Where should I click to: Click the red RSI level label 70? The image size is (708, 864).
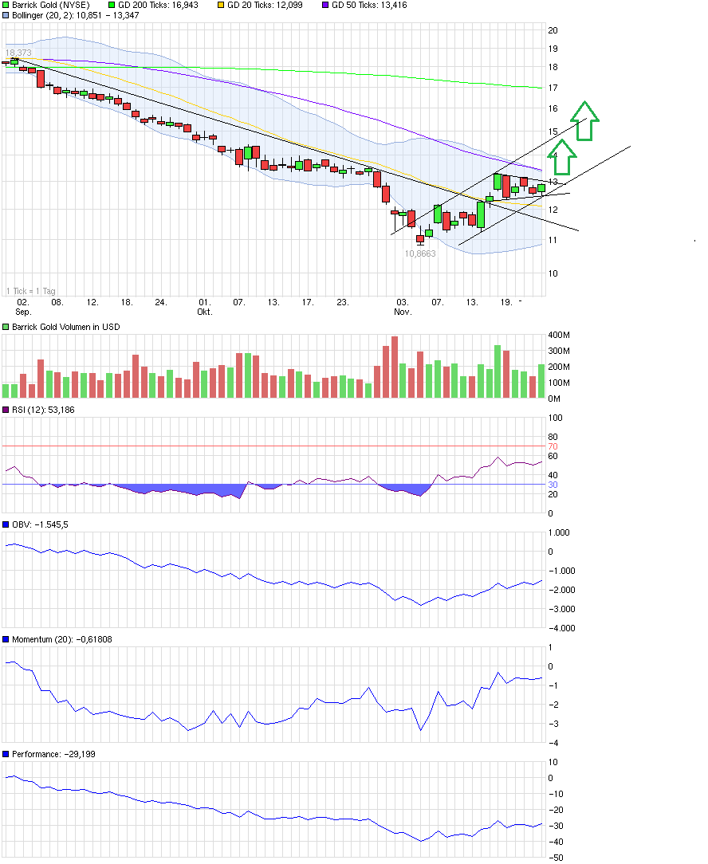553,446
